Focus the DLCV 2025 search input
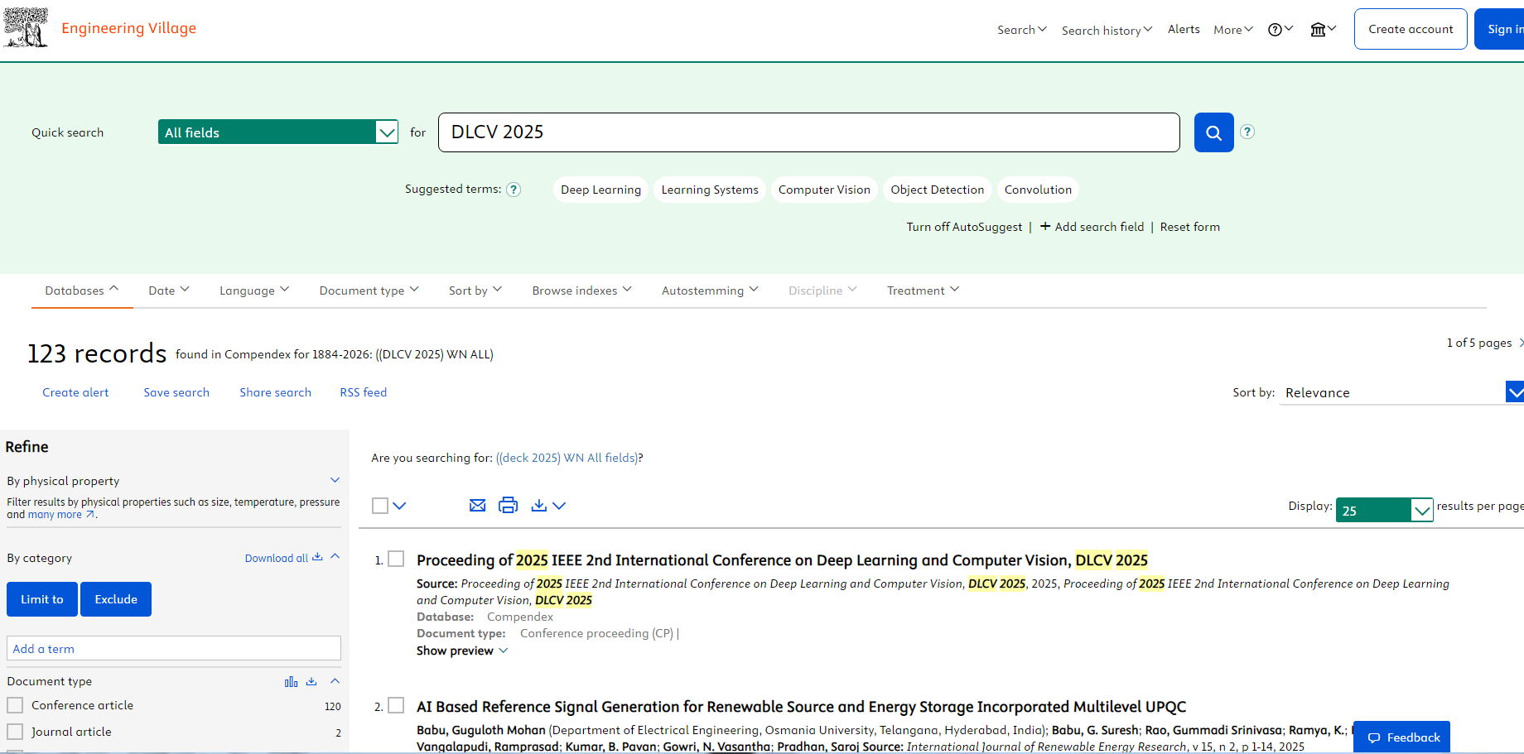Viewport: 1524px width, 754px height. coord(808,132)
